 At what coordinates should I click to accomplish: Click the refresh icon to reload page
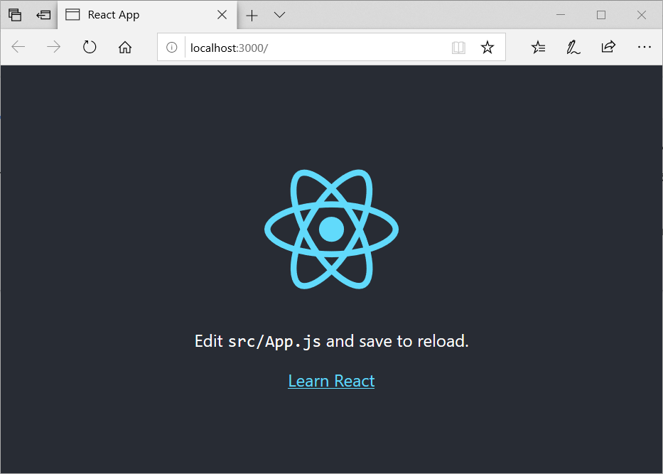(90, 47)
